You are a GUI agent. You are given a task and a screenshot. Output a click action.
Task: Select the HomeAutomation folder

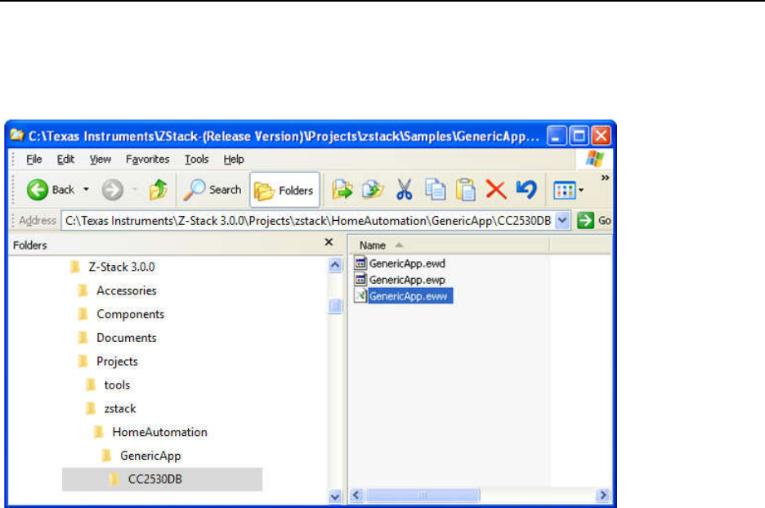click(151, 432)
